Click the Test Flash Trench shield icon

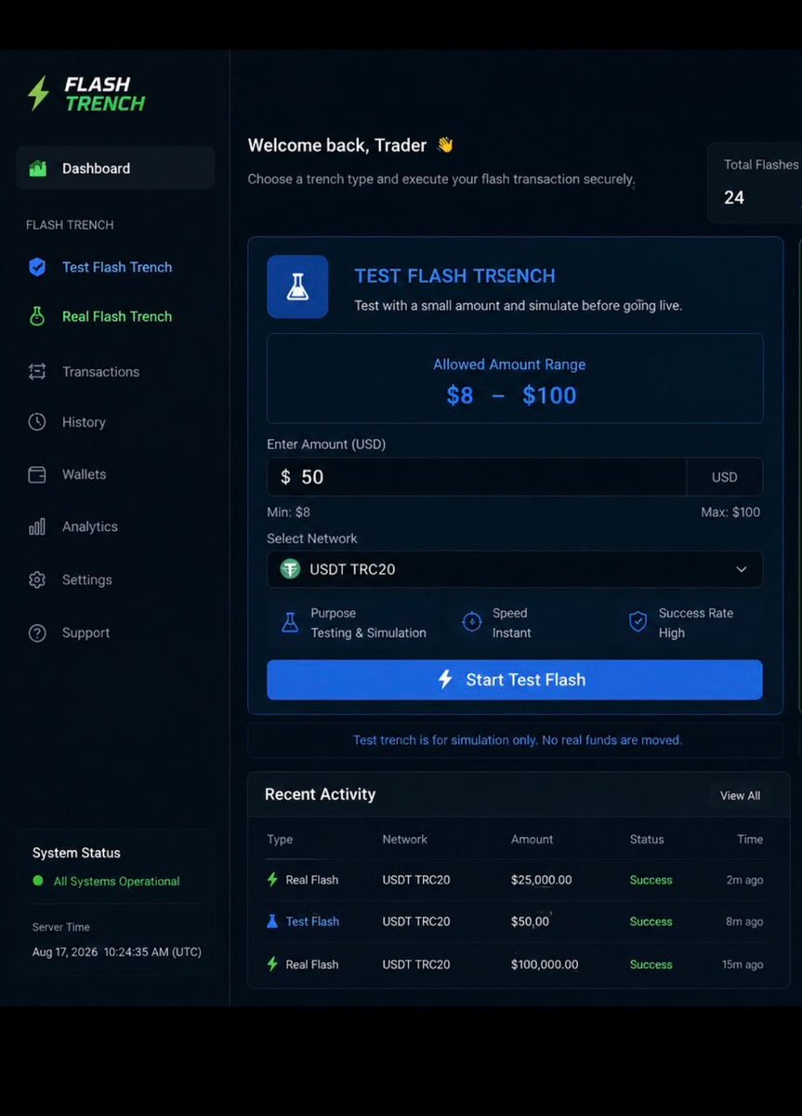[x=37, y=267]
